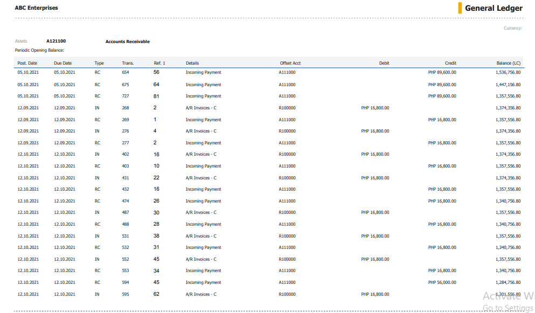Image resolution: width=535 pixels, height=313 pixels.
Task: Select transaction number 268
Action: [126, 108]
